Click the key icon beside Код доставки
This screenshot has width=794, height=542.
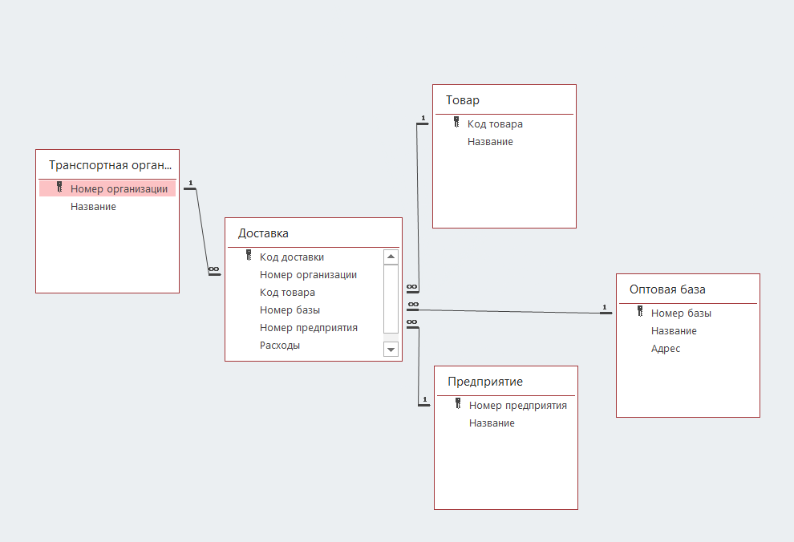pyautogui.click(x=249, y=255)
